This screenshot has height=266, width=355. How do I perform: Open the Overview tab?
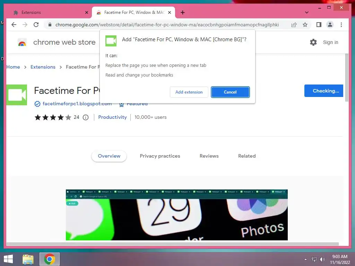(109, 156)
